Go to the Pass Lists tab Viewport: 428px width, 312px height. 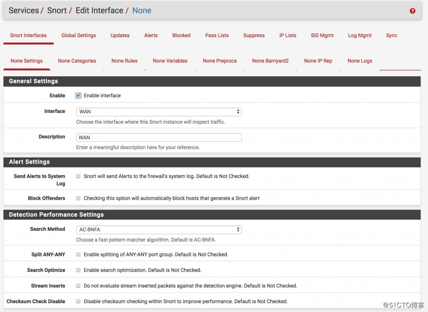pos(217,36)
